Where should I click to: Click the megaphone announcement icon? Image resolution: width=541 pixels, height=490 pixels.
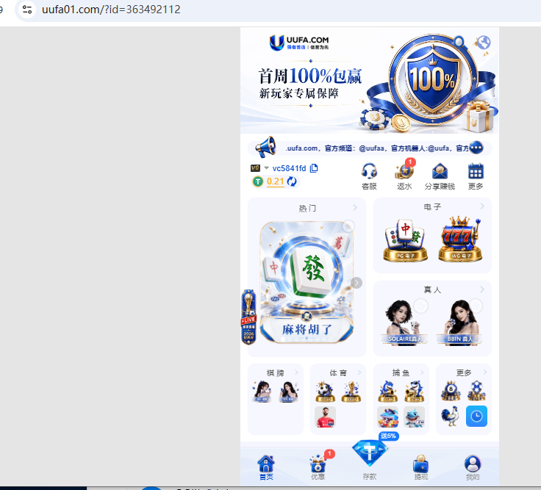(x=265, y=147)
